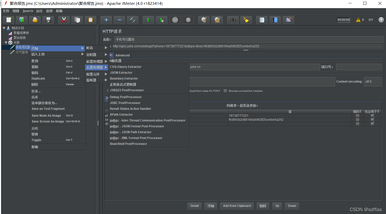Viewport: 386px width, 214px height.
Task: Choose CSS/JQuery Extractor menu item
Action: 149,67
